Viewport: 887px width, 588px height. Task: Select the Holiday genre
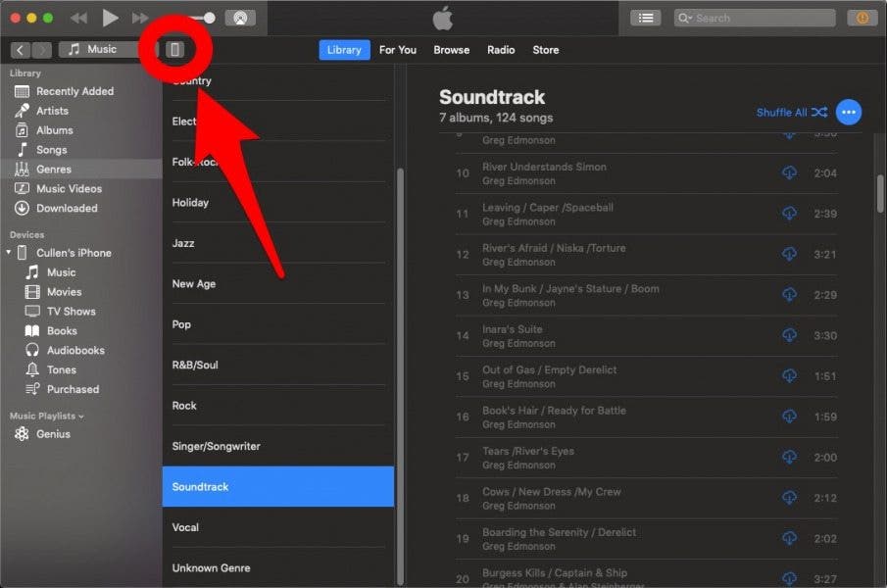pyautogui.click(x=278, y=203)
